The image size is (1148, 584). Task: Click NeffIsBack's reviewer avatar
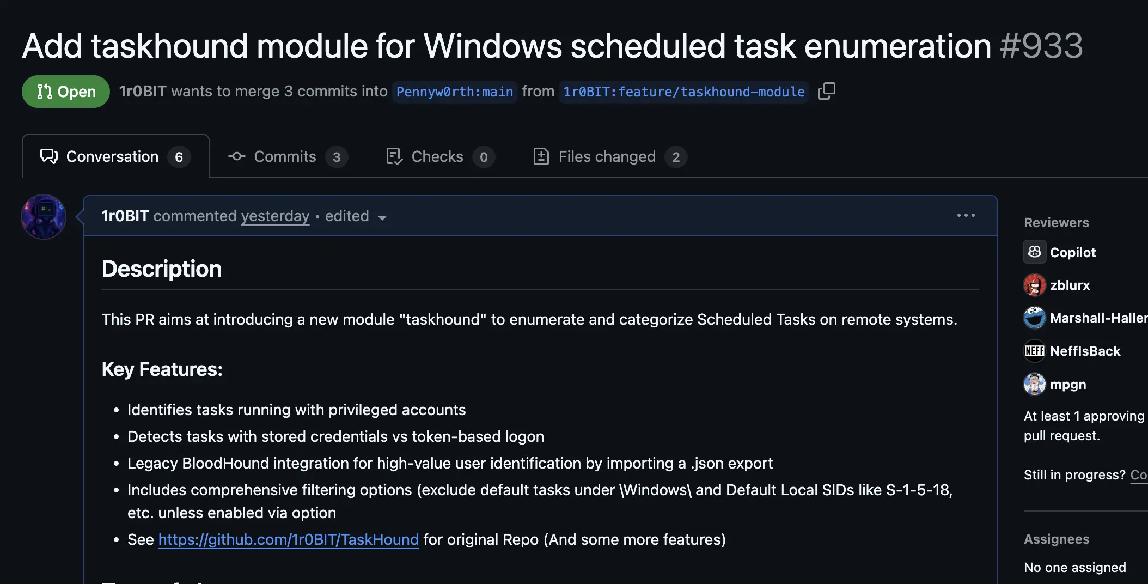[1034, 351]
